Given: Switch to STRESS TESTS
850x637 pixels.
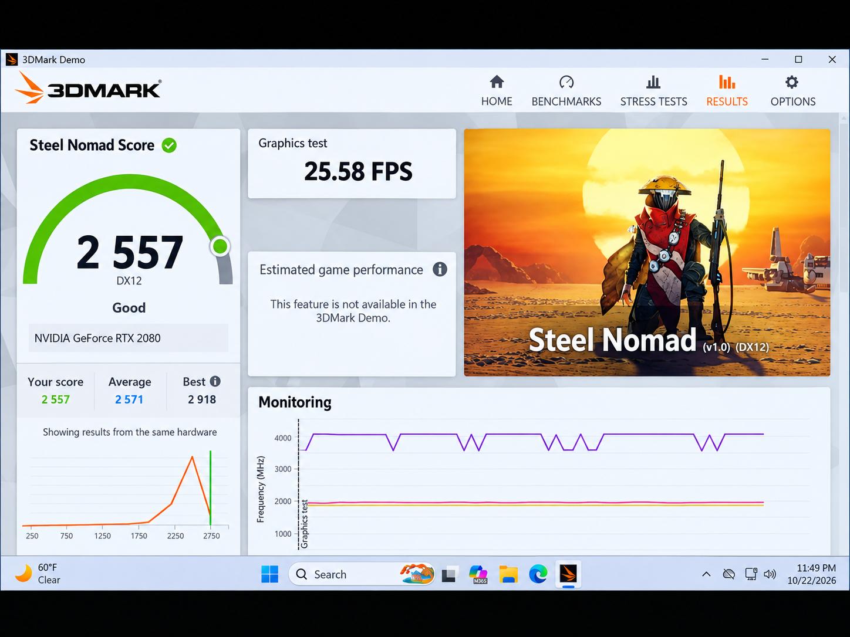Looking at the screenshot, I should point(653,91).
